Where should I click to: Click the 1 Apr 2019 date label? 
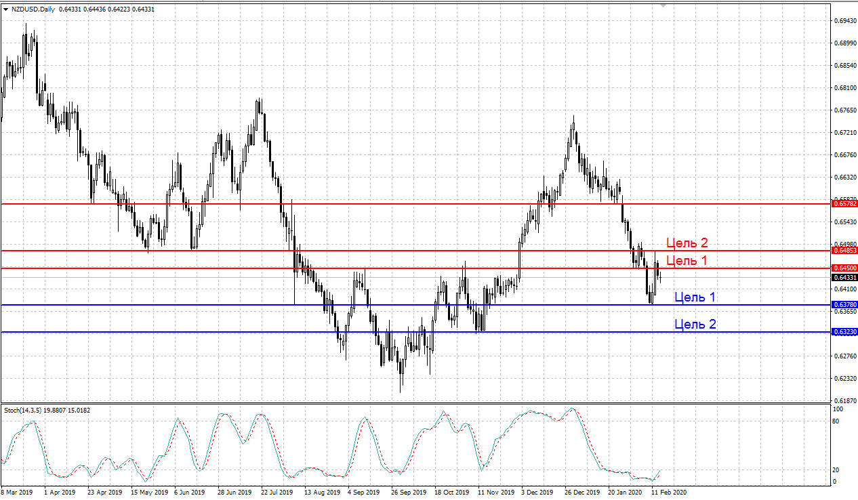[60, 492]
